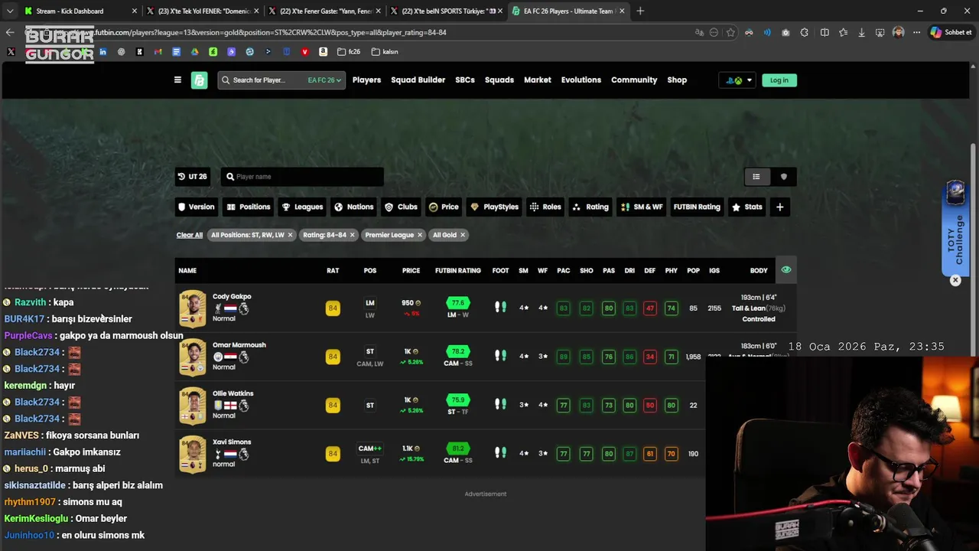
Task: Open Omar Marmoush player page
Action: click(239, 345)
